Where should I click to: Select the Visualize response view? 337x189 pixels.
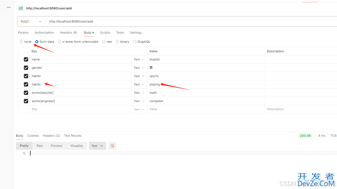(x=76, y=146)
